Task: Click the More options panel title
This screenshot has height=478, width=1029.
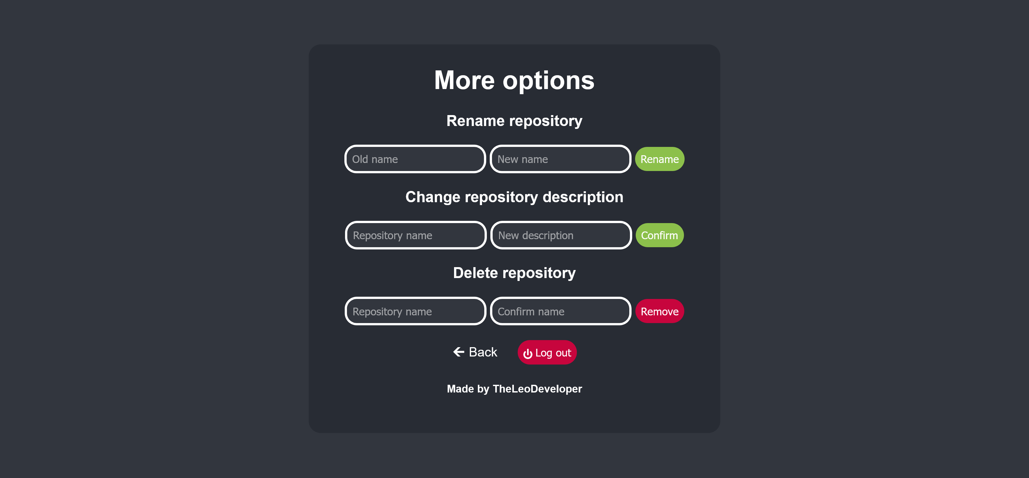Action: tap(514, 80)
